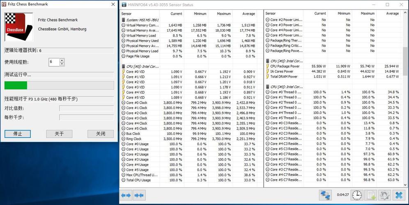Click the 对比倍数 result field
This screenshot has height=205, width=409.
[86, 108]
